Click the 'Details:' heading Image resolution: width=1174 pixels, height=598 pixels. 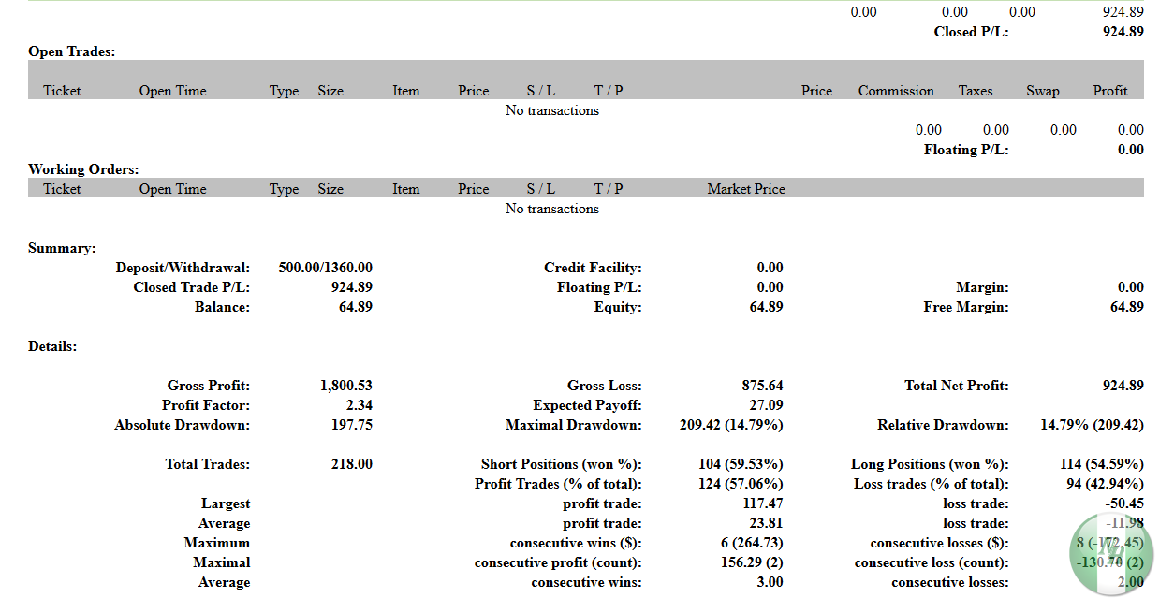52,346
